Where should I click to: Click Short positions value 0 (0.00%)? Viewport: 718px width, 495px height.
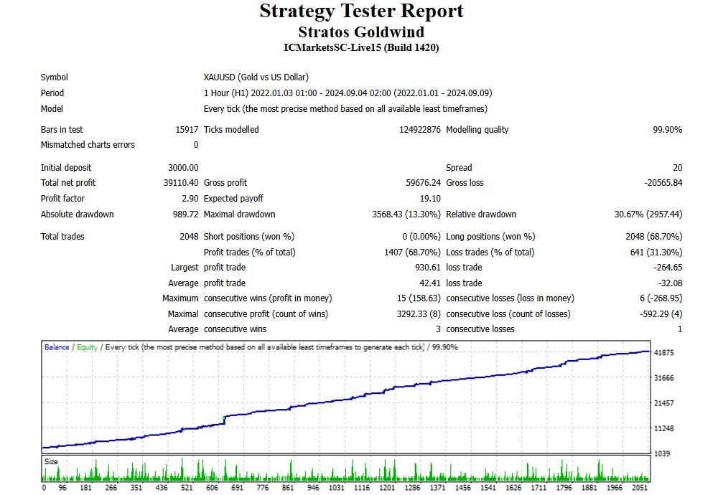(421, 237)
